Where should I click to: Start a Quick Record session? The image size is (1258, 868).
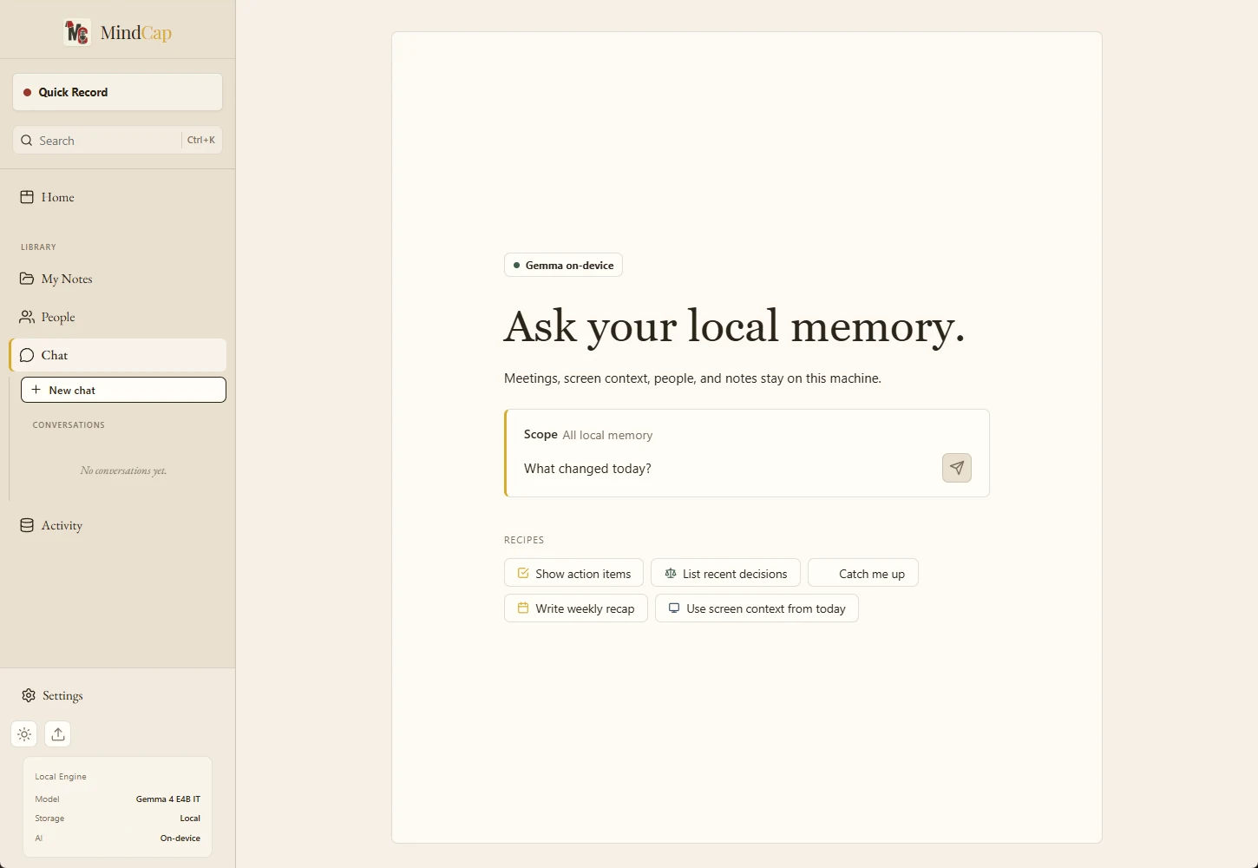(117, 92)
